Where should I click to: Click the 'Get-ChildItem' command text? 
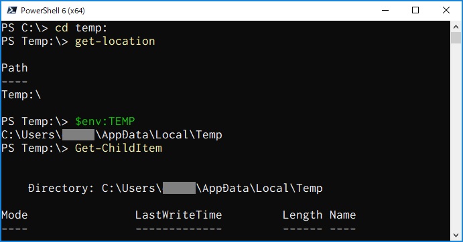[119, 148]
